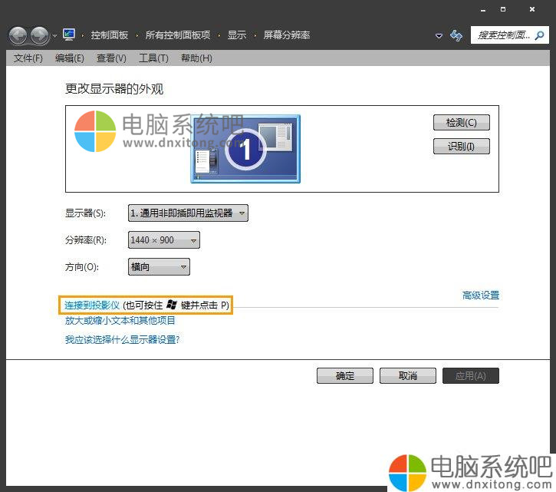The image size is (556, 492).
Task: Open 高级设置 advanced settings link
Action: [x=481, y=295]
